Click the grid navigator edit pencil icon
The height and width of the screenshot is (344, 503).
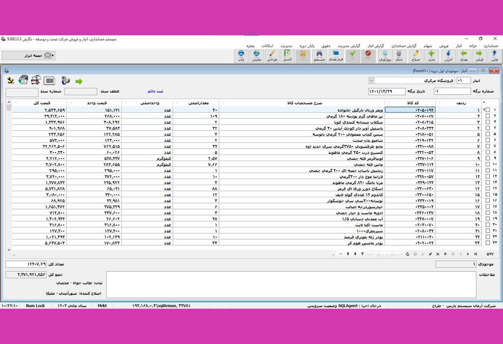click(x=430, y=254)
